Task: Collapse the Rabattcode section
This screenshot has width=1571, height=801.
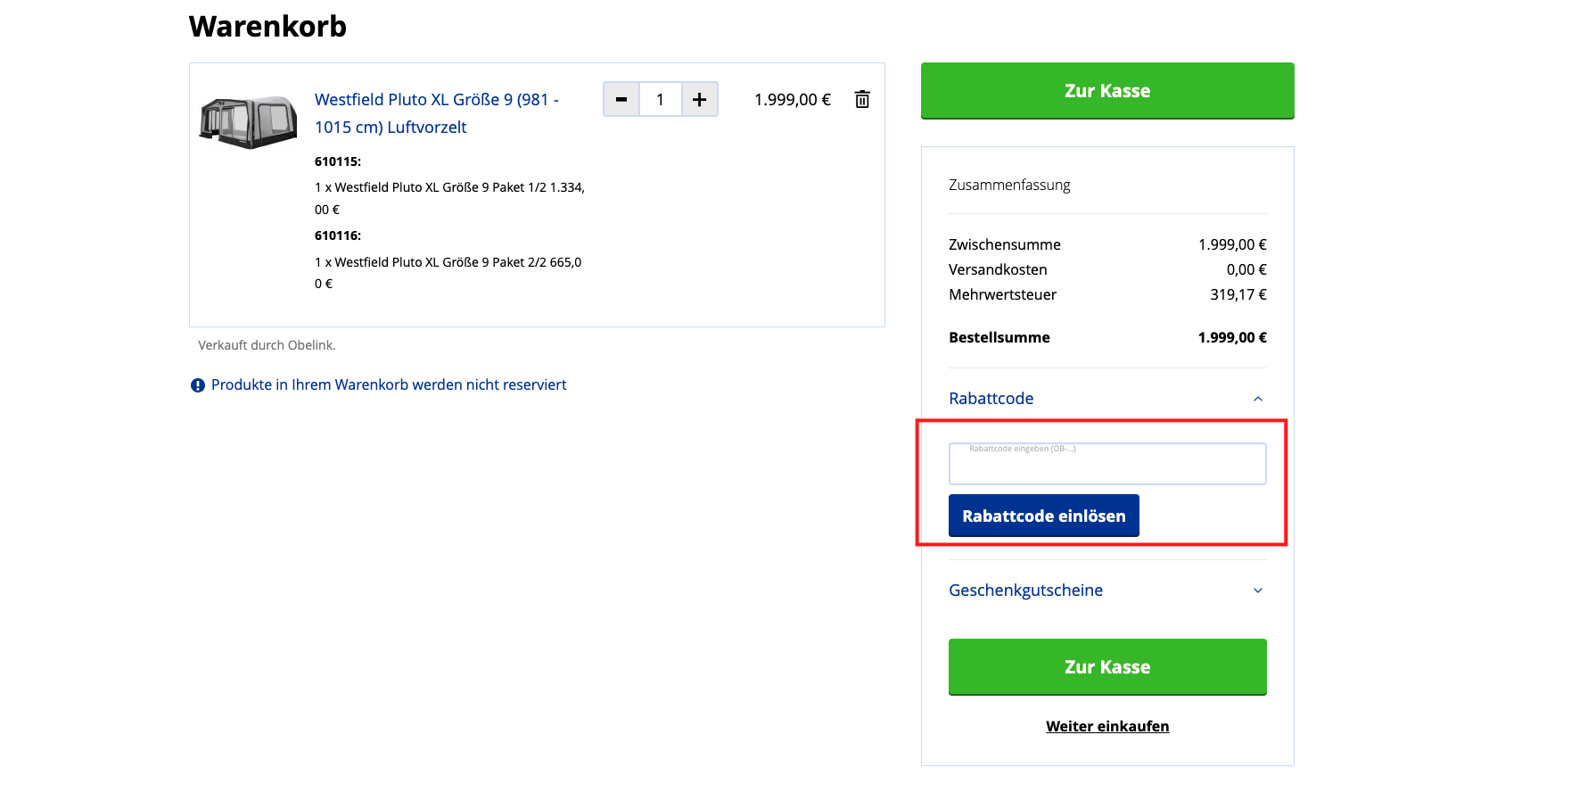Action: [1107, 398]
